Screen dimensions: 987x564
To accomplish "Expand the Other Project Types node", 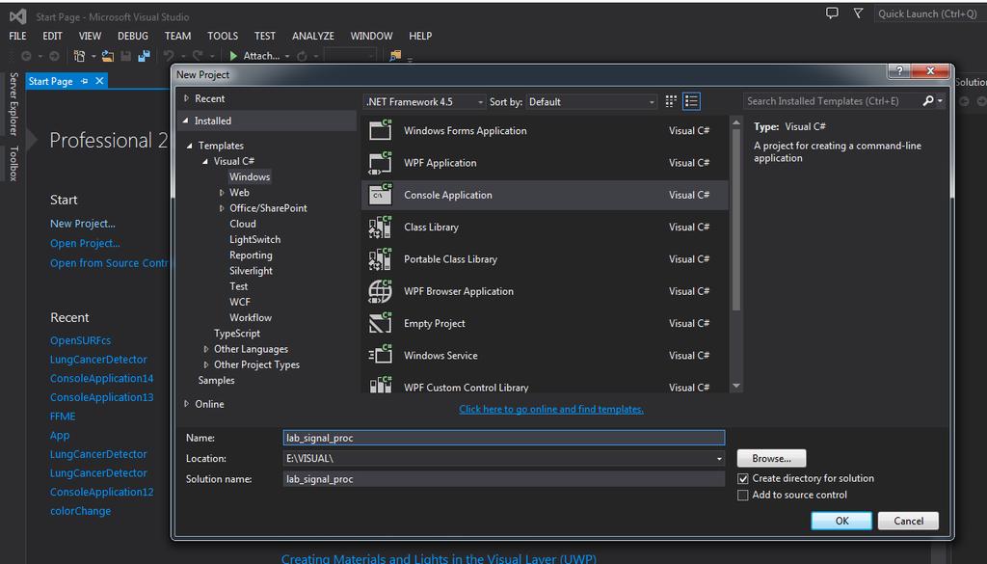I will 206,364.
